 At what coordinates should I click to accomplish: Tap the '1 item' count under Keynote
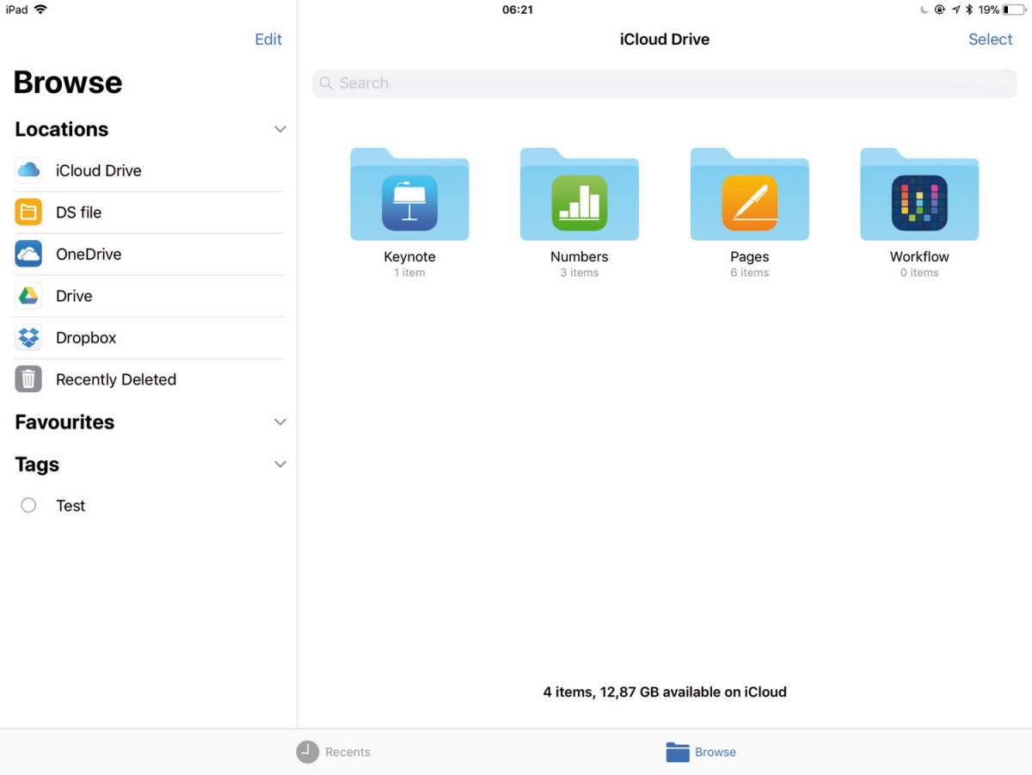[409, 273]
